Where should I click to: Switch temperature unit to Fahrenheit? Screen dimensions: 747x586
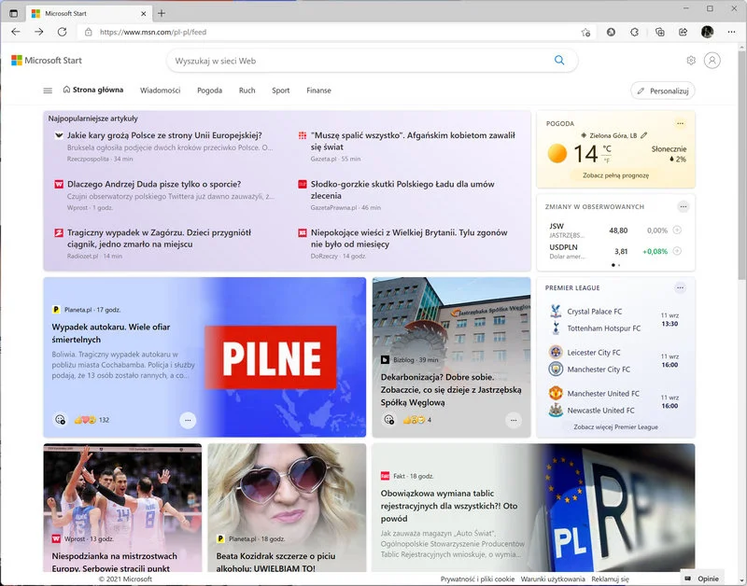607,160
